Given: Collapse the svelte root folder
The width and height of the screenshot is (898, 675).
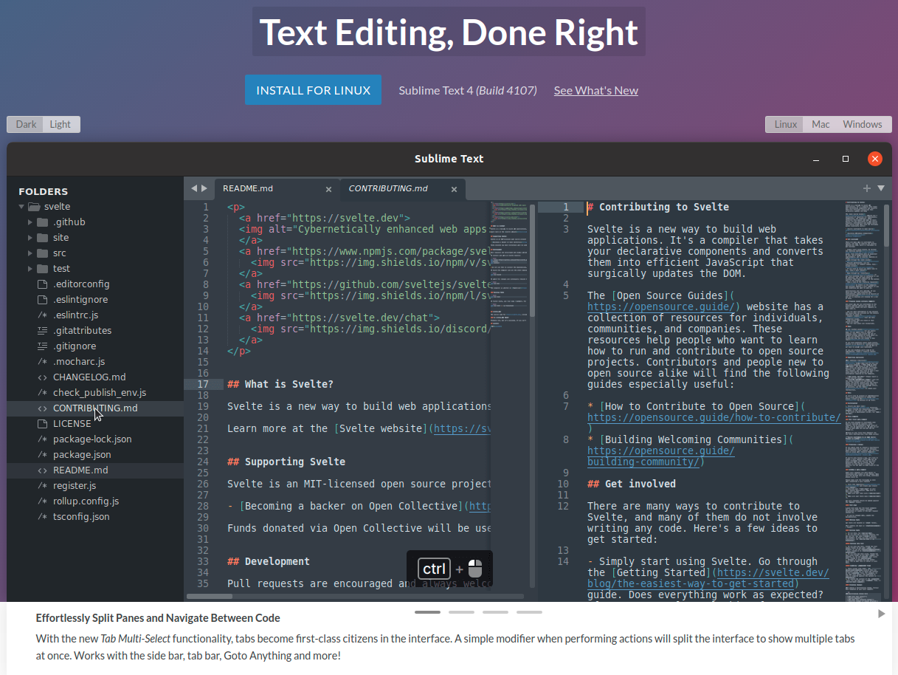Looking at the screenshot, I should [x=21, y=207].
